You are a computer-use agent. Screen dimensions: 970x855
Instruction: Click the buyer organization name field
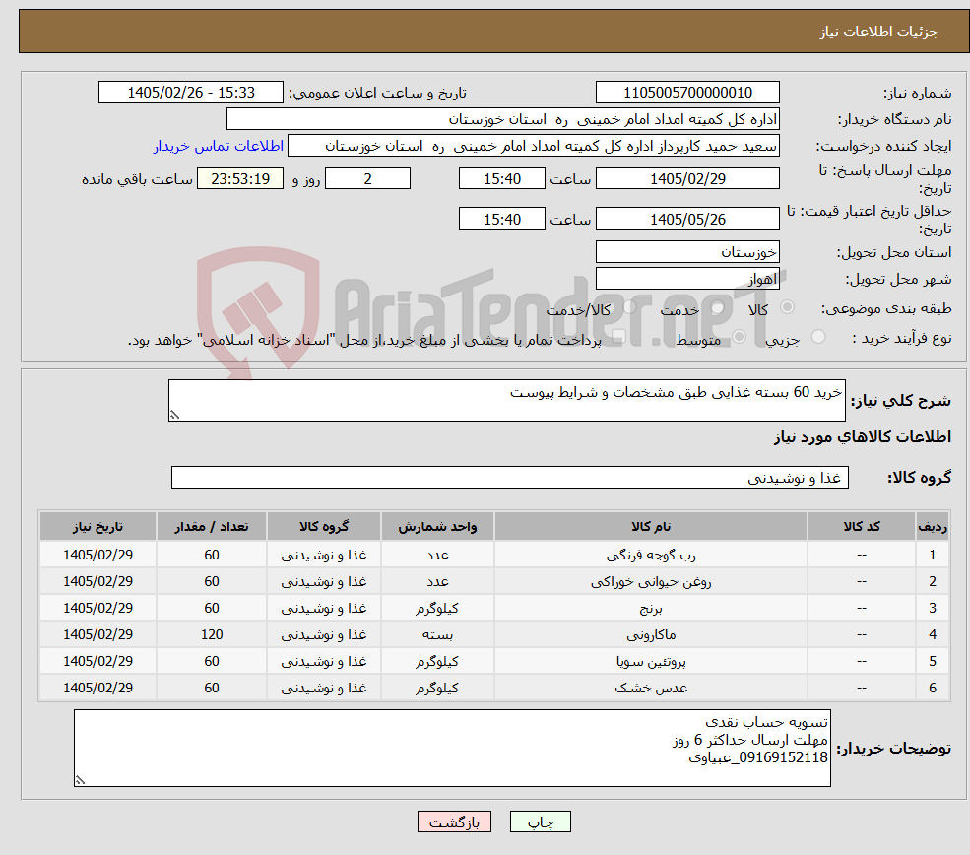coord(503,119)
